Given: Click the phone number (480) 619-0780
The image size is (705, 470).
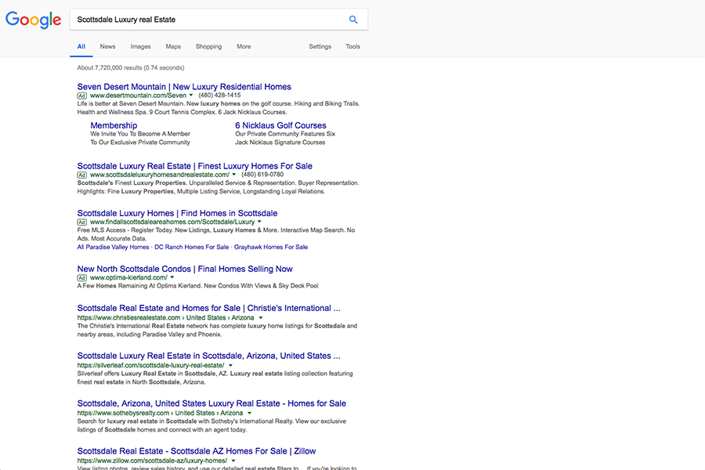Looking at the screenshot, I should pyautogui.click(x=262, y=175).
